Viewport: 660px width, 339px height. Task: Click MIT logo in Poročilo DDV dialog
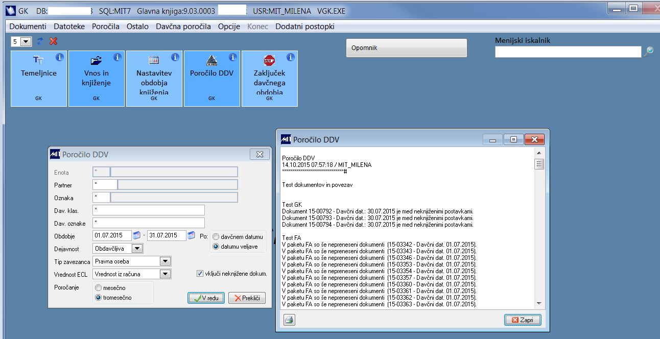[55, 154]
